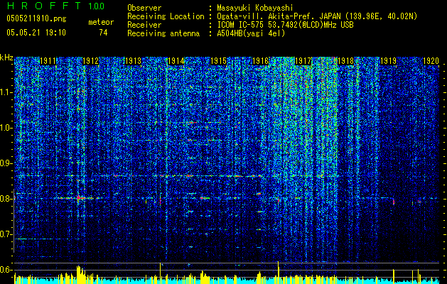Select the filename 0505211910.png
The height and width of the screenshot is (284, 447).
click(36, 18)
